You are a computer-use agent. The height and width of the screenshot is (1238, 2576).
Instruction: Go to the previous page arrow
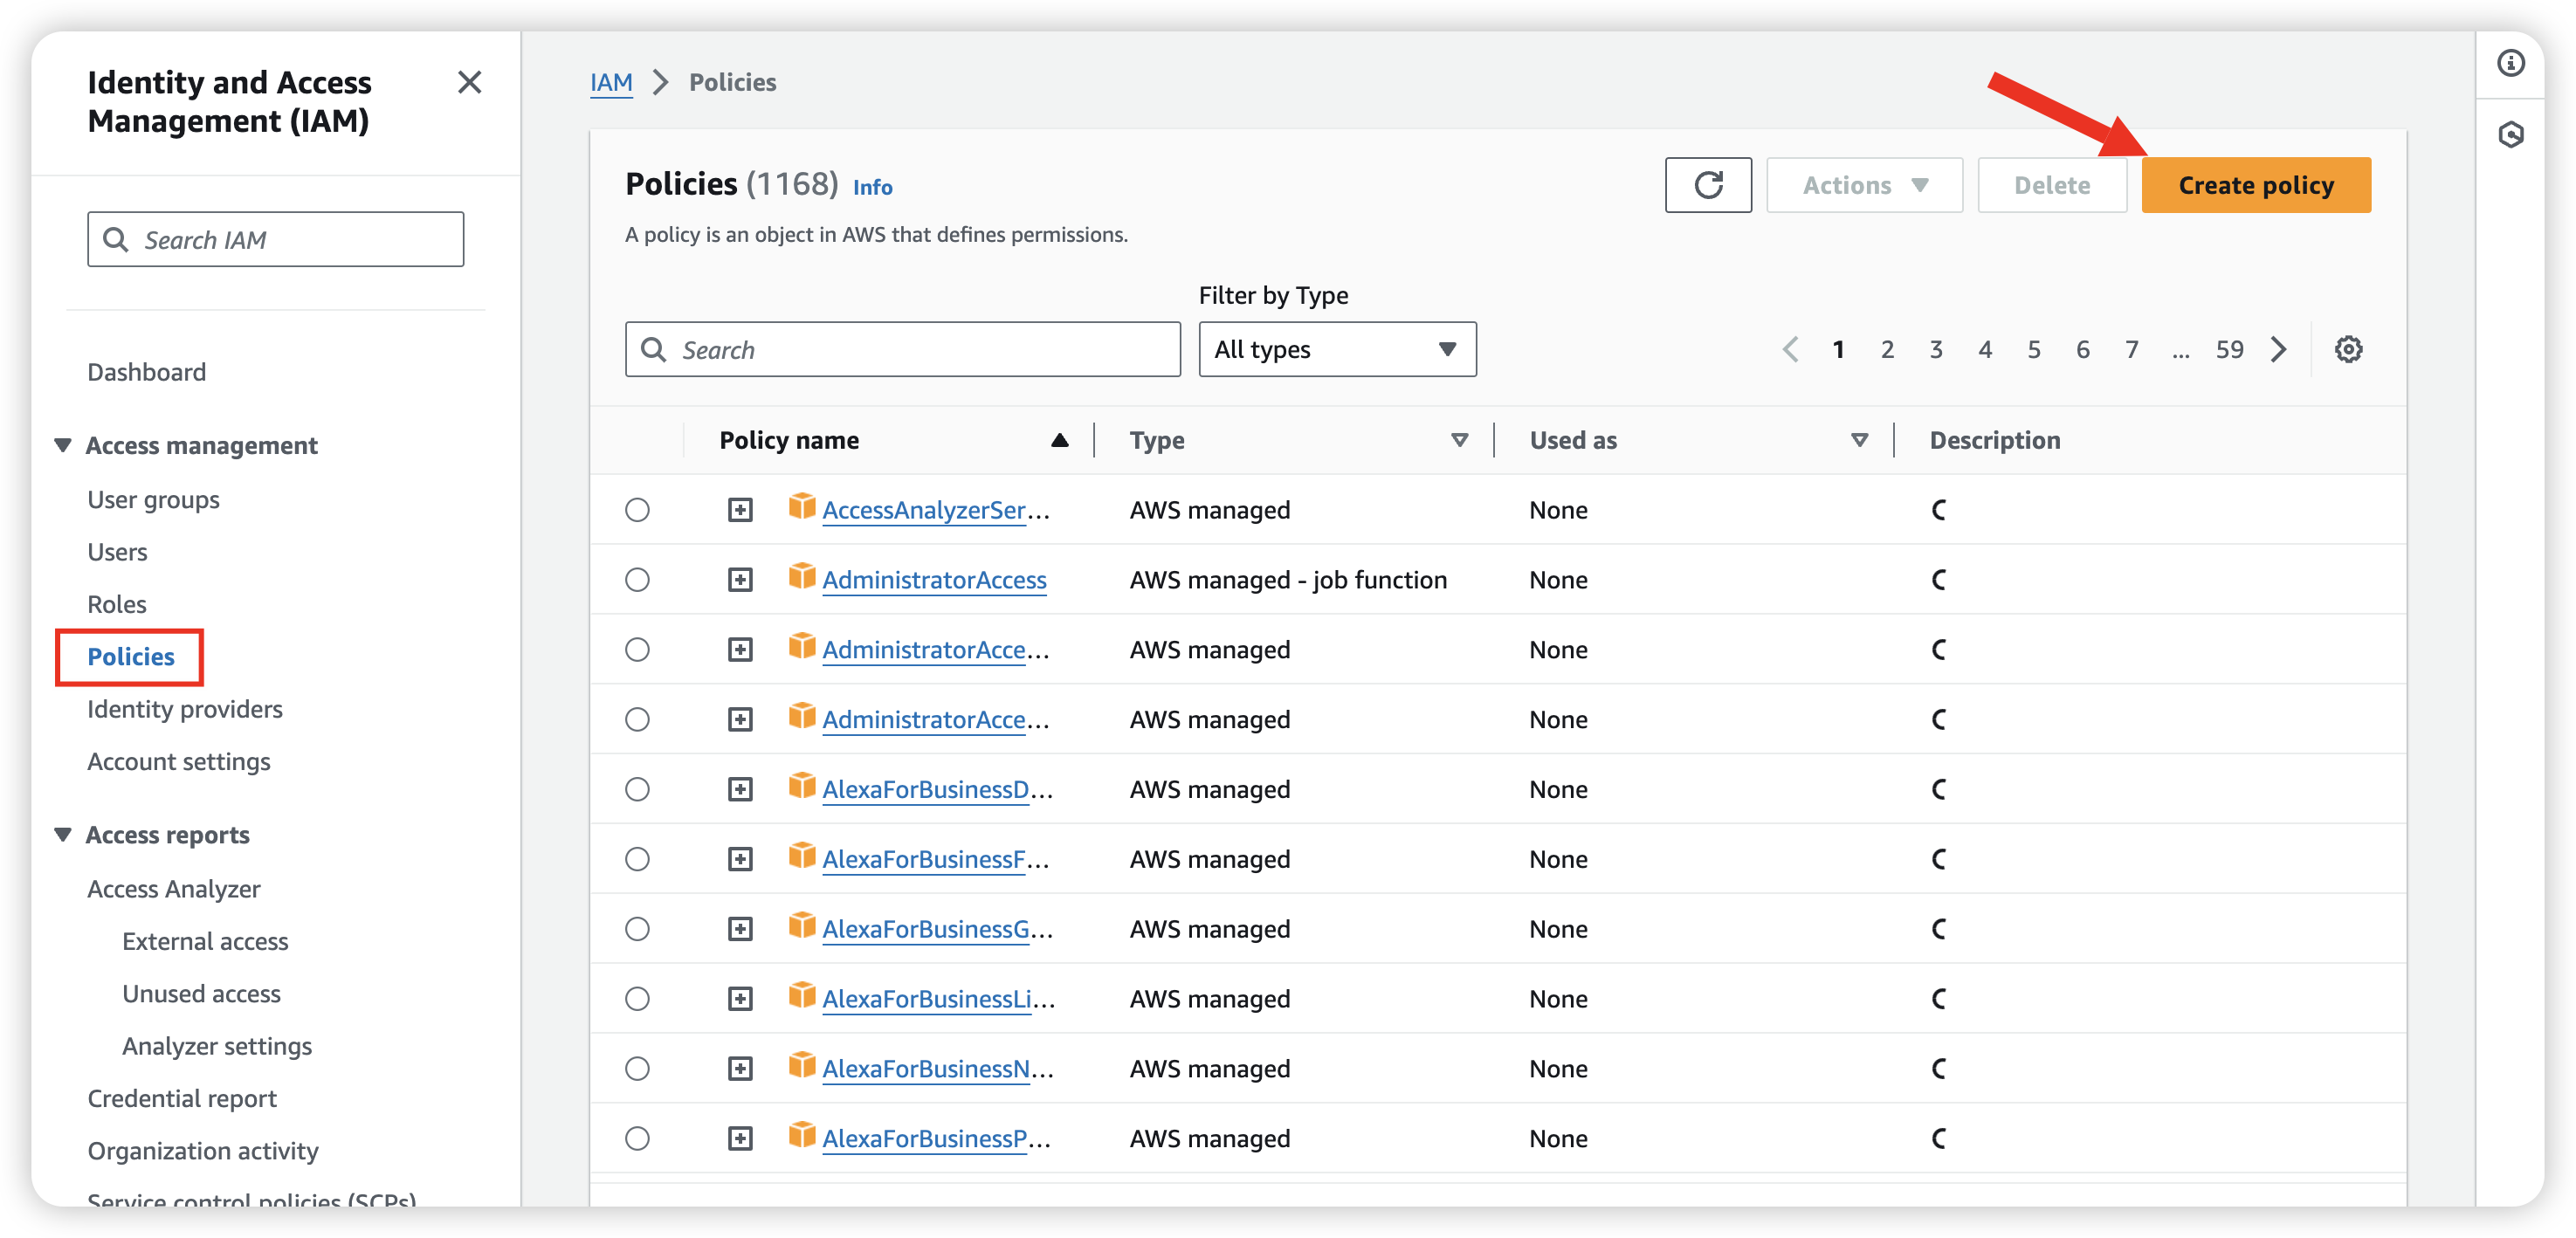1790,349
